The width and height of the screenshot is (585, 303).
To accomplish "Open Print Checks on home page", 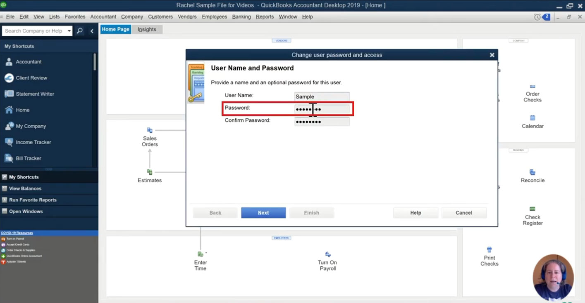I will [489, 256].
